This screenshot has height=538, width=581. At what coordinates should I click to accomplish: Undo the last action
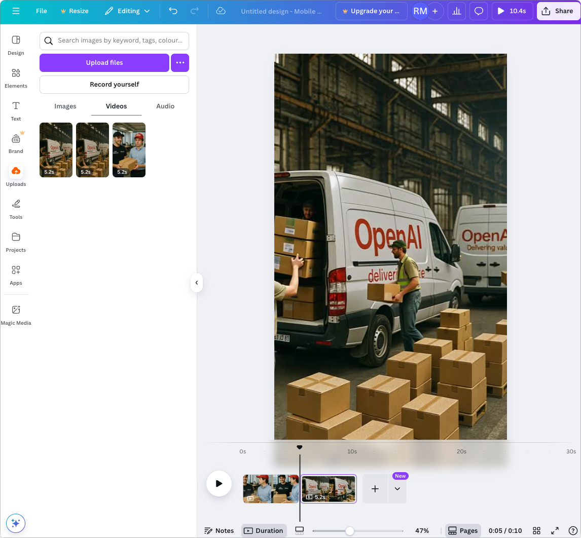(173, 11)
